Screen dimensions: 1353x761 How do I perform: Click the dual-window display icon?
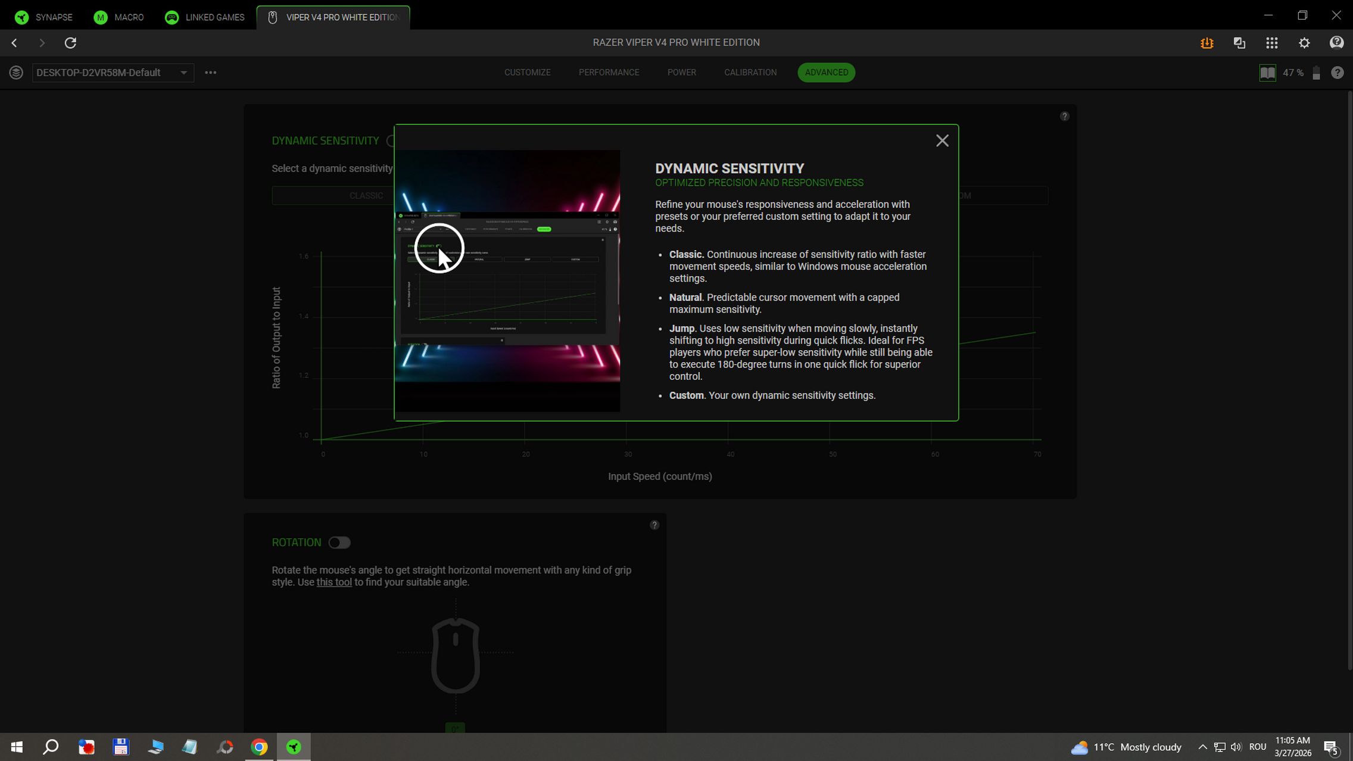pyautogui.click(x=1239, y=42)
